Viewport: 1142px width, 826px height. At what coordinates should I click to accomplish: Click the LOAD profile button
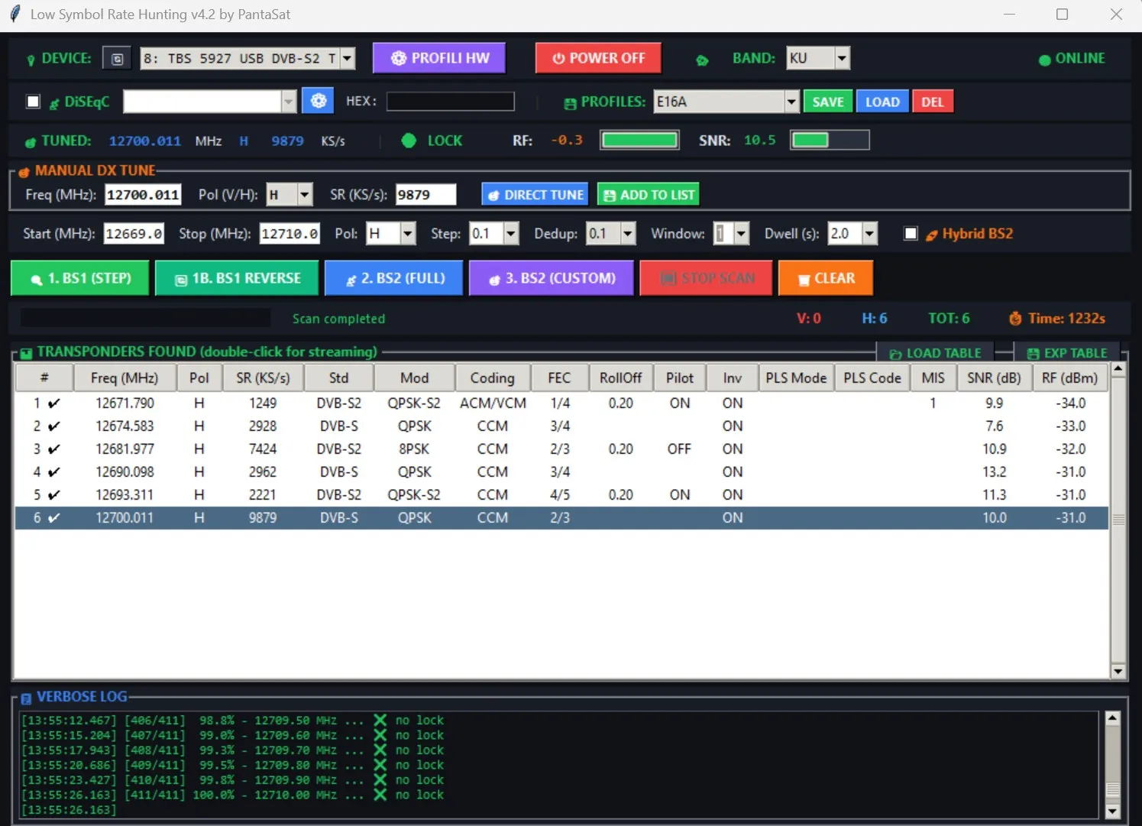pyautogui.click(x=882, y=102)
